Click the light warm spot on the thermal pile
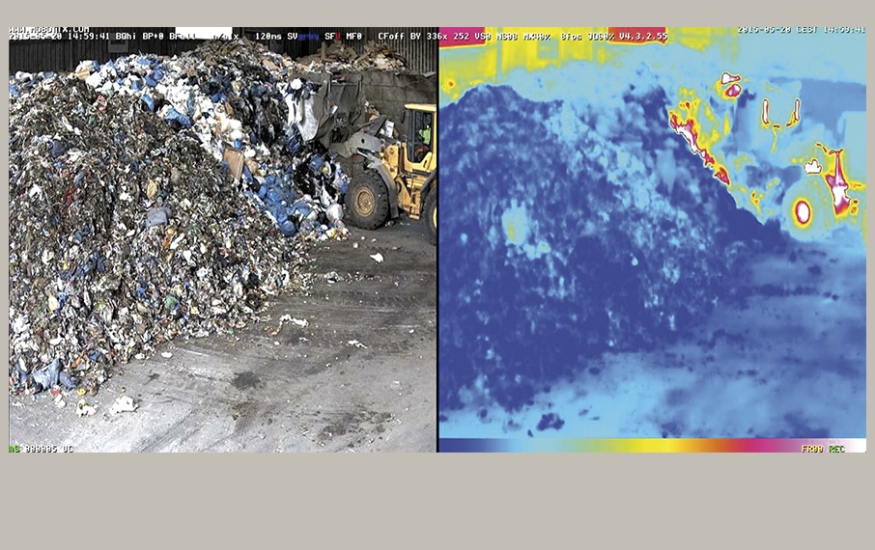The width and height of the screenshot is (875, 550). (515, 228)
